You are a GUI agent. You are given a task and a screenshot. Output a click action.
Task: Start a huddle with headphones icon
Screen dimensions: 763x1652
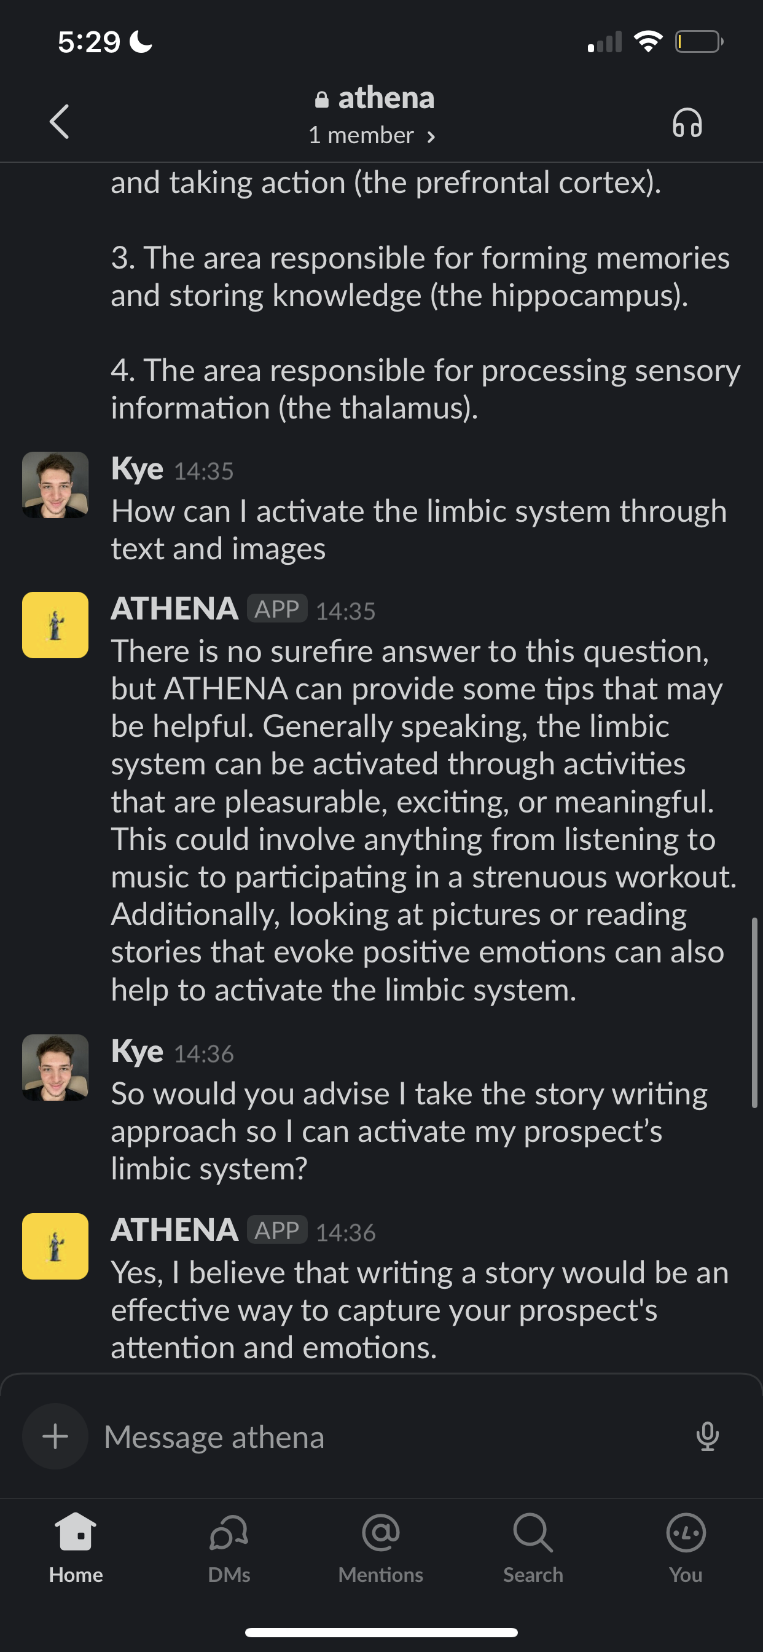click(x=687, y=122)
